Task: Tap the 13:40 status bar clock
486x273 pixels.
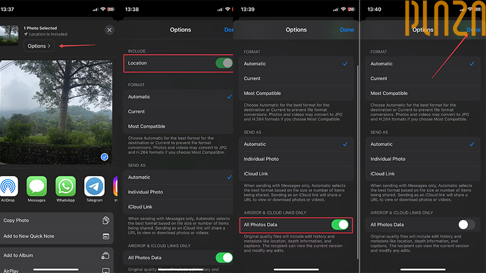Action: (374, 9)
